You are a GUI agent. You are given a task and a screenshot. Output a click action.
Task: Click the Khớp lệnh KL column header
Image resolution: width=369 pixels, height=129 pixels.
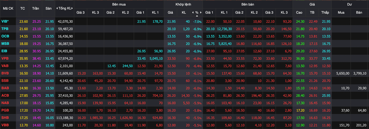(x=184, y=12)
